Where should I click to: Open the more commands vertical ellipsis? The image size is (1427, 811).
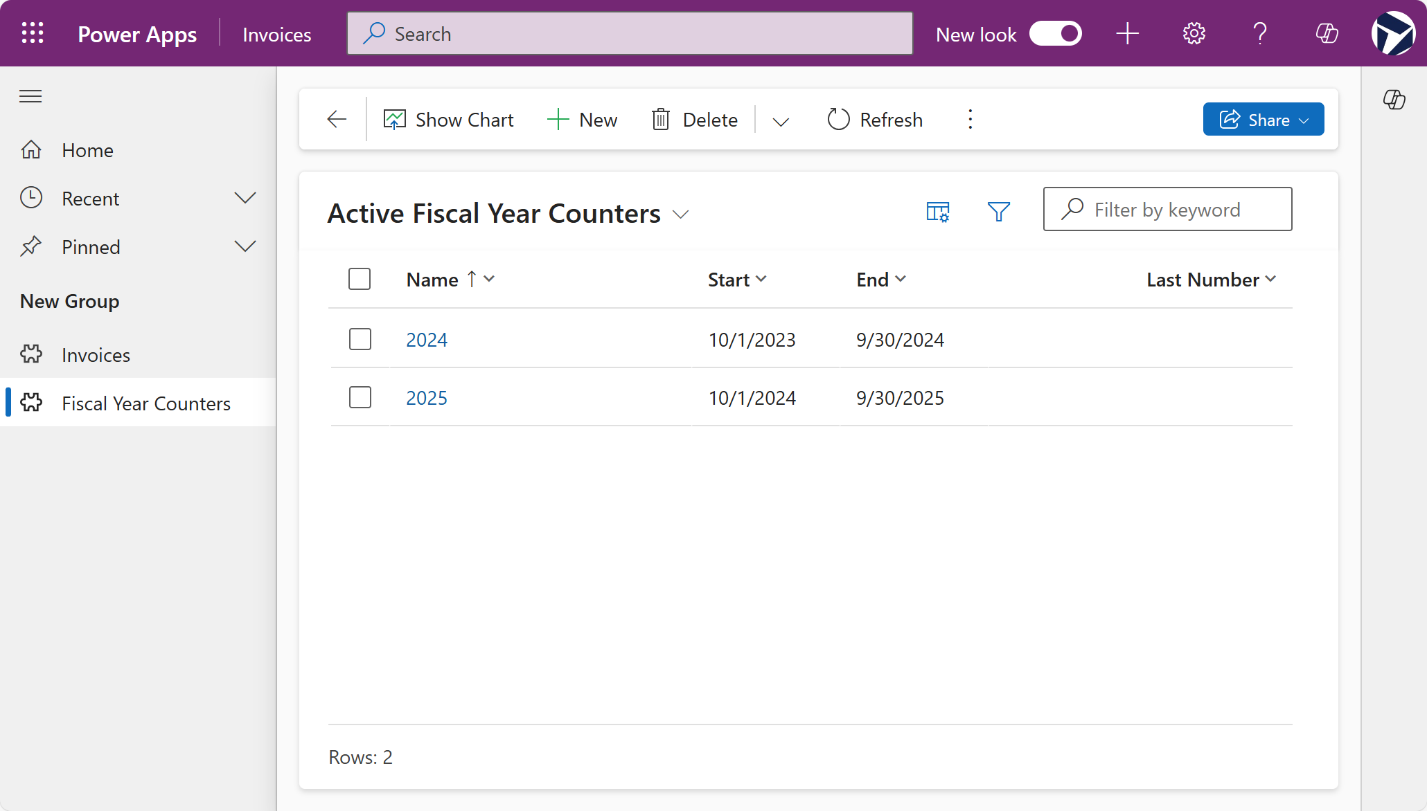point(970,120)
